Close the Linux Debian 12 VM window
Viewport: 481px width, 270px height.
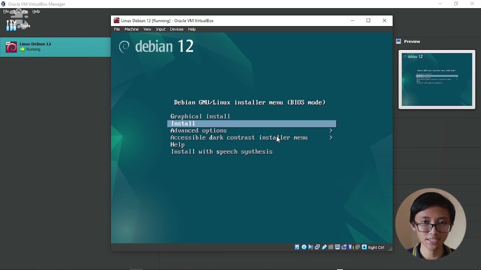(x=384, y=21)
